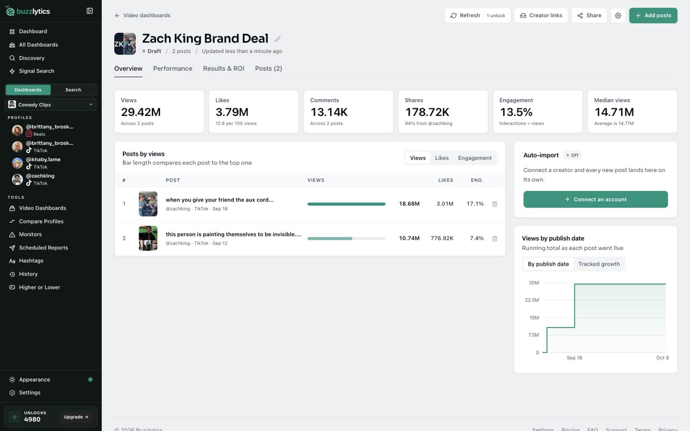690x431 pixels.
Task: Open the Posts (2) tab
Action: (268, 68)
